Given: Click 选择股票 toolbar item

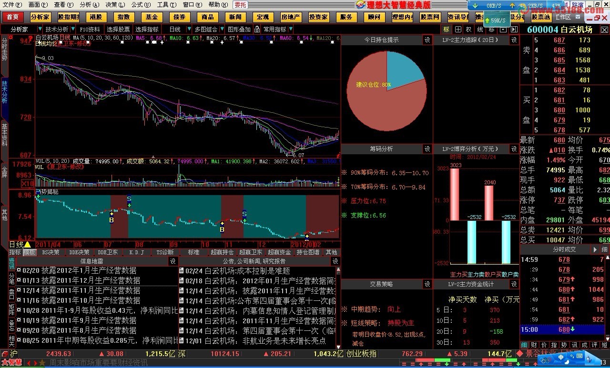Looking at the screenshot, I should 118,29.
